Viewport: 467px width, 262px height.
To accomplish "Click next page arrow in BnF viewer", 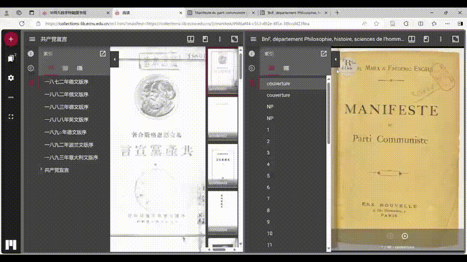I will (x=405, y=236).
